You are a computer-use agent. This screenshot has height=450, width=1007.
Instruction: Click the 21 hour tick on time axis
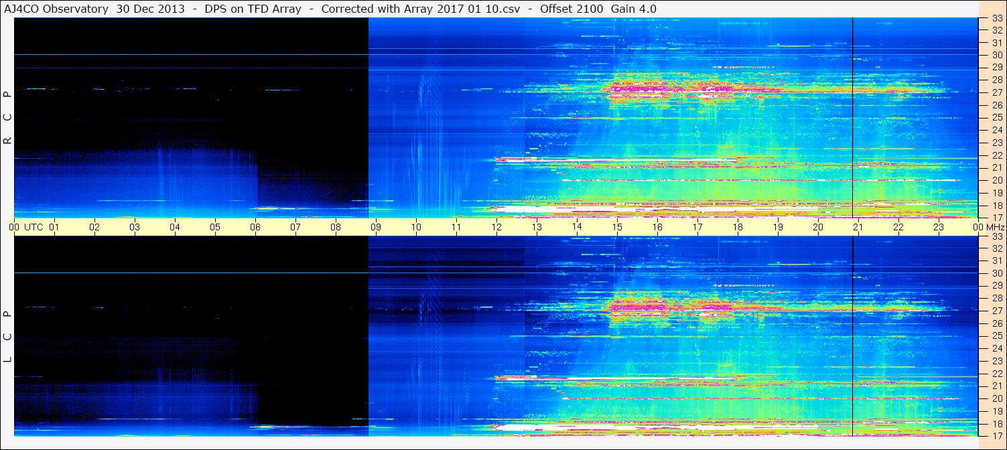click(858, 227)
